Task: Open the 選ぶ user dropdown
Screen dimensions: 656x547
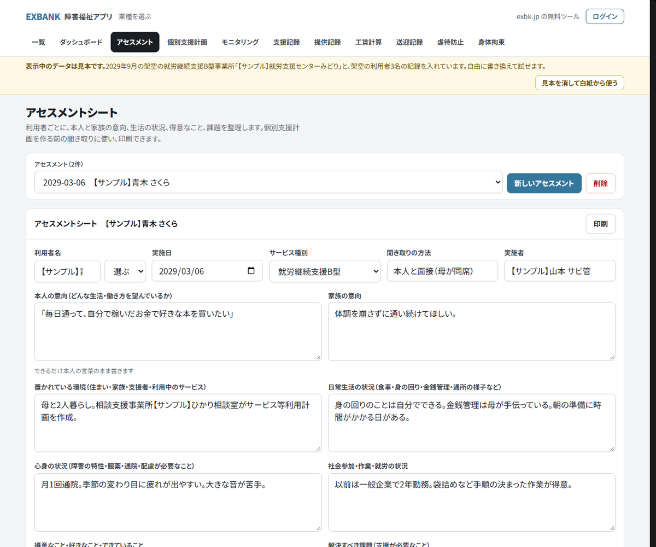Action: 125,271
